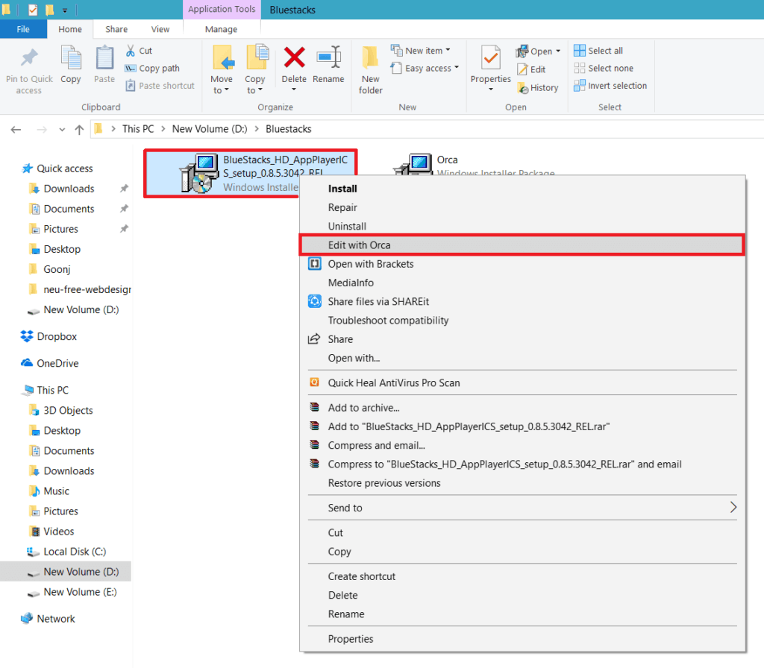This screenshot has height=668, width=764.
Task: Open Goonj folder in Quick access
Action: tap(50, 269)
